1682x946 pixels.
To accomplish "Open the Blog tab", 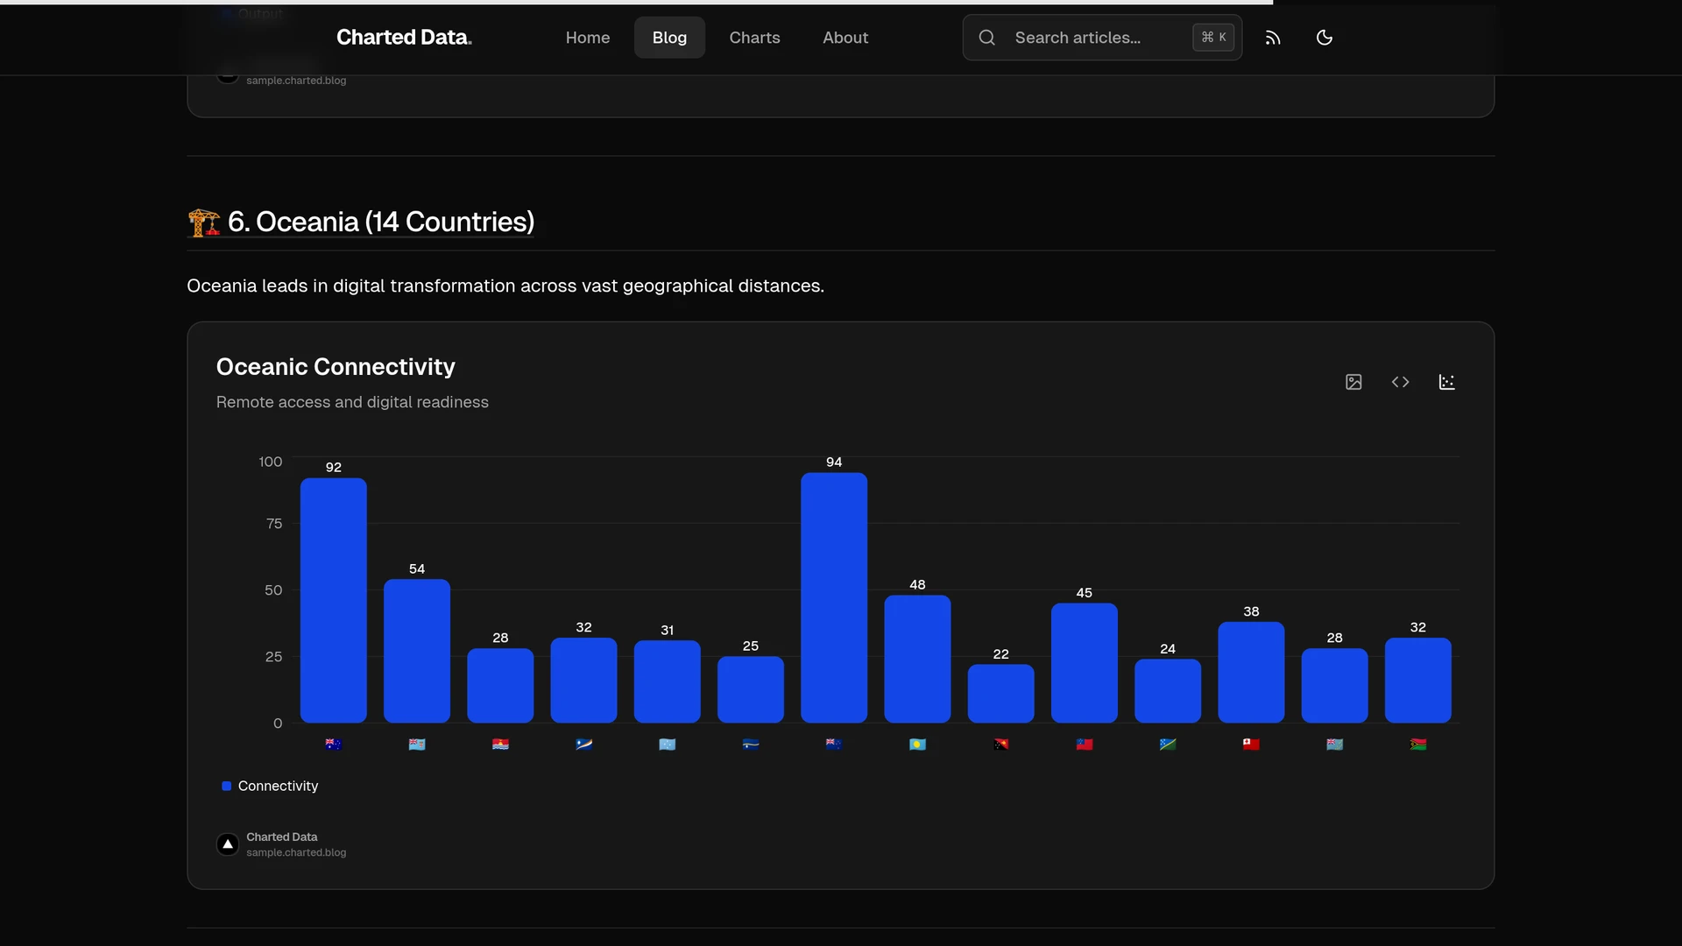I will click(669, 38).
